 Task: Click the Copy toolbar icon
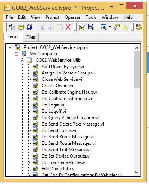pyautogui.click(x=51, y=27)
